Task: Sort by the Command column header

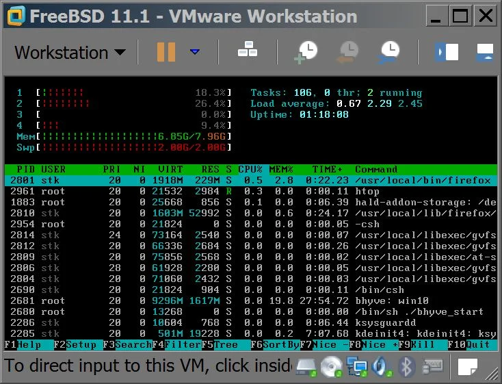Action: coord(376,169)
